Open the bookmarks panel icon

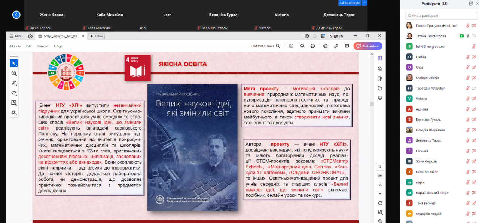(x=380, y=78)
